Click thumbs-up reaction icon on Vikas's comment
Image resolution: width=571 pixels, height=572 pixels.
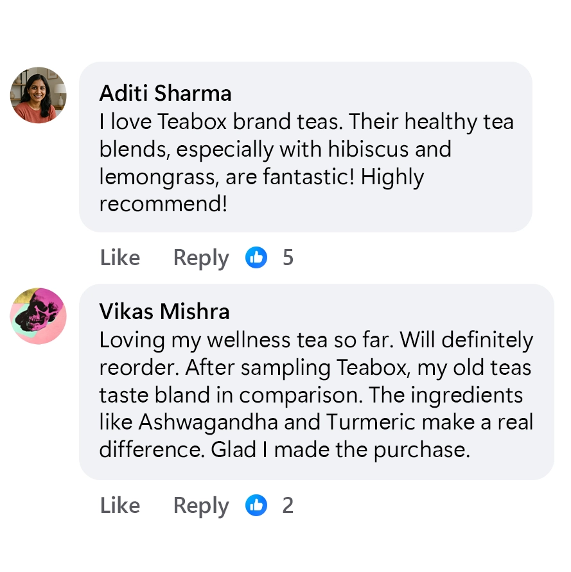pos(256,505)
